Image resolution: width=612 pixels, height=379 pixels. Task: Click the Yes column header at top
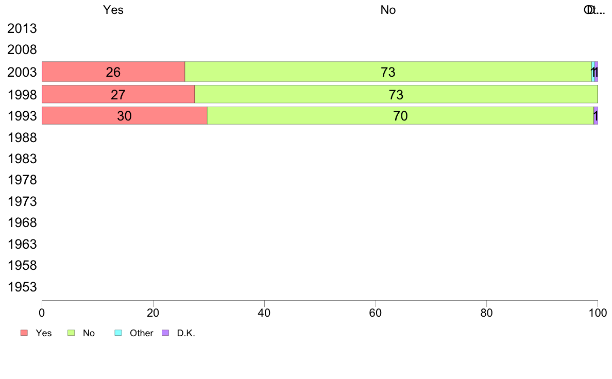coord(113,10)
